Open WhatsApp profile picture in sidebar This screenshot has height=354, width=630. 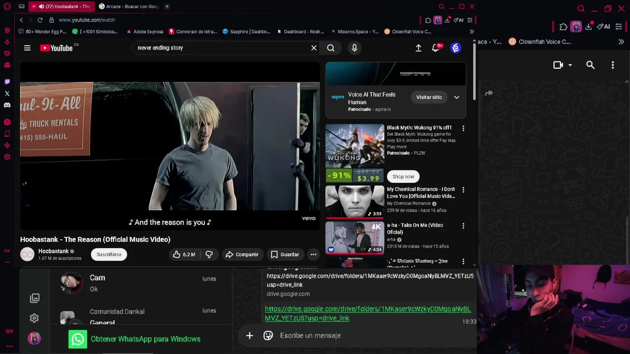(34, 338)
